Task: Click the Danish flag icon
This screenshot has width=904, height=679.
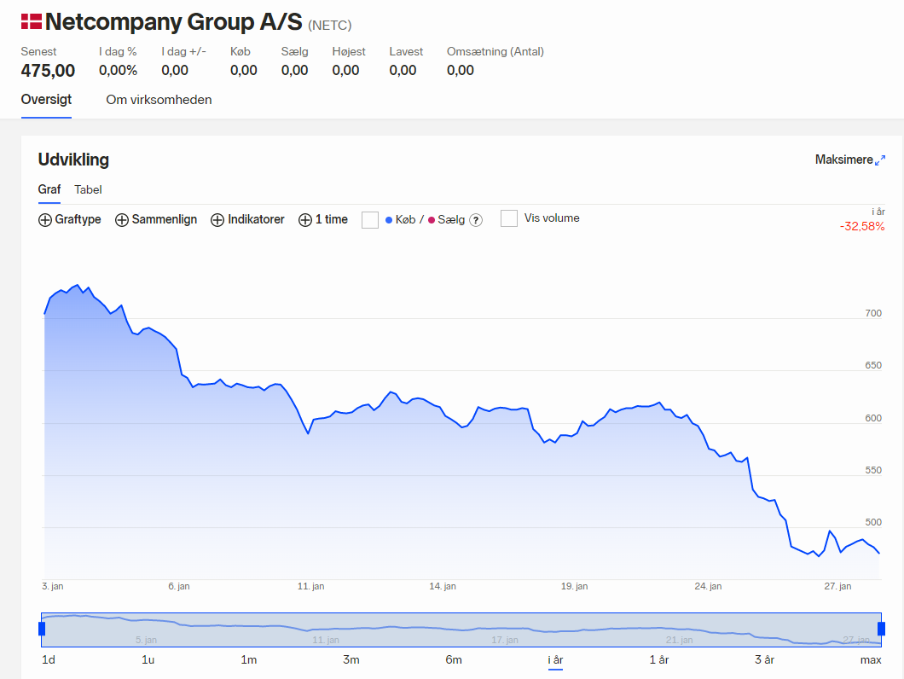Action: (32, 21)
